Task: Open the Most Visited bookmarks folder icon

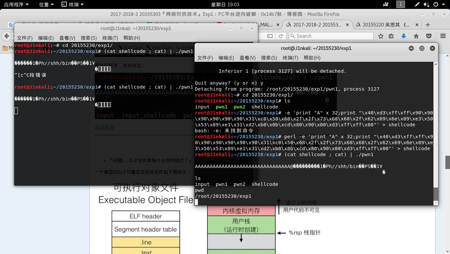Action: 5,48
